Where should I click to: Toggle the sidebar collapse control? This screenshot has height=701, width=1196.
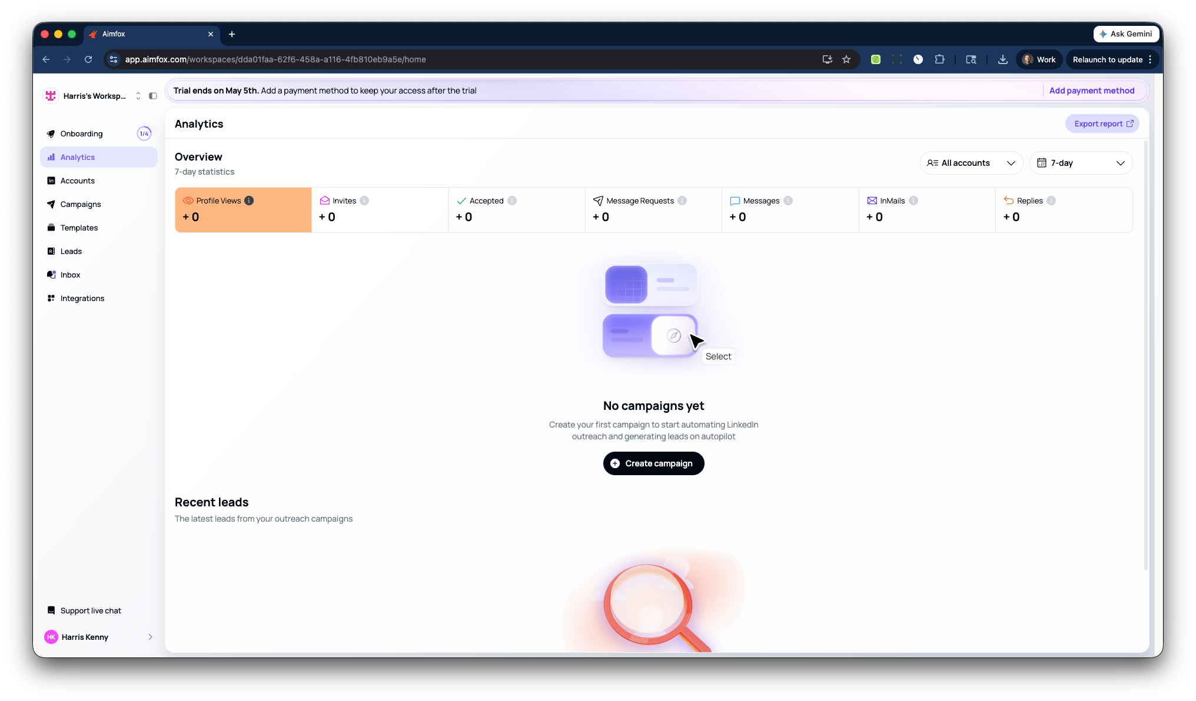coord(153,96)
